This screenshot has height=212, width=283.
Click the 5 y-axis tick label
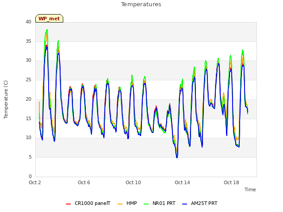[30, 157]
